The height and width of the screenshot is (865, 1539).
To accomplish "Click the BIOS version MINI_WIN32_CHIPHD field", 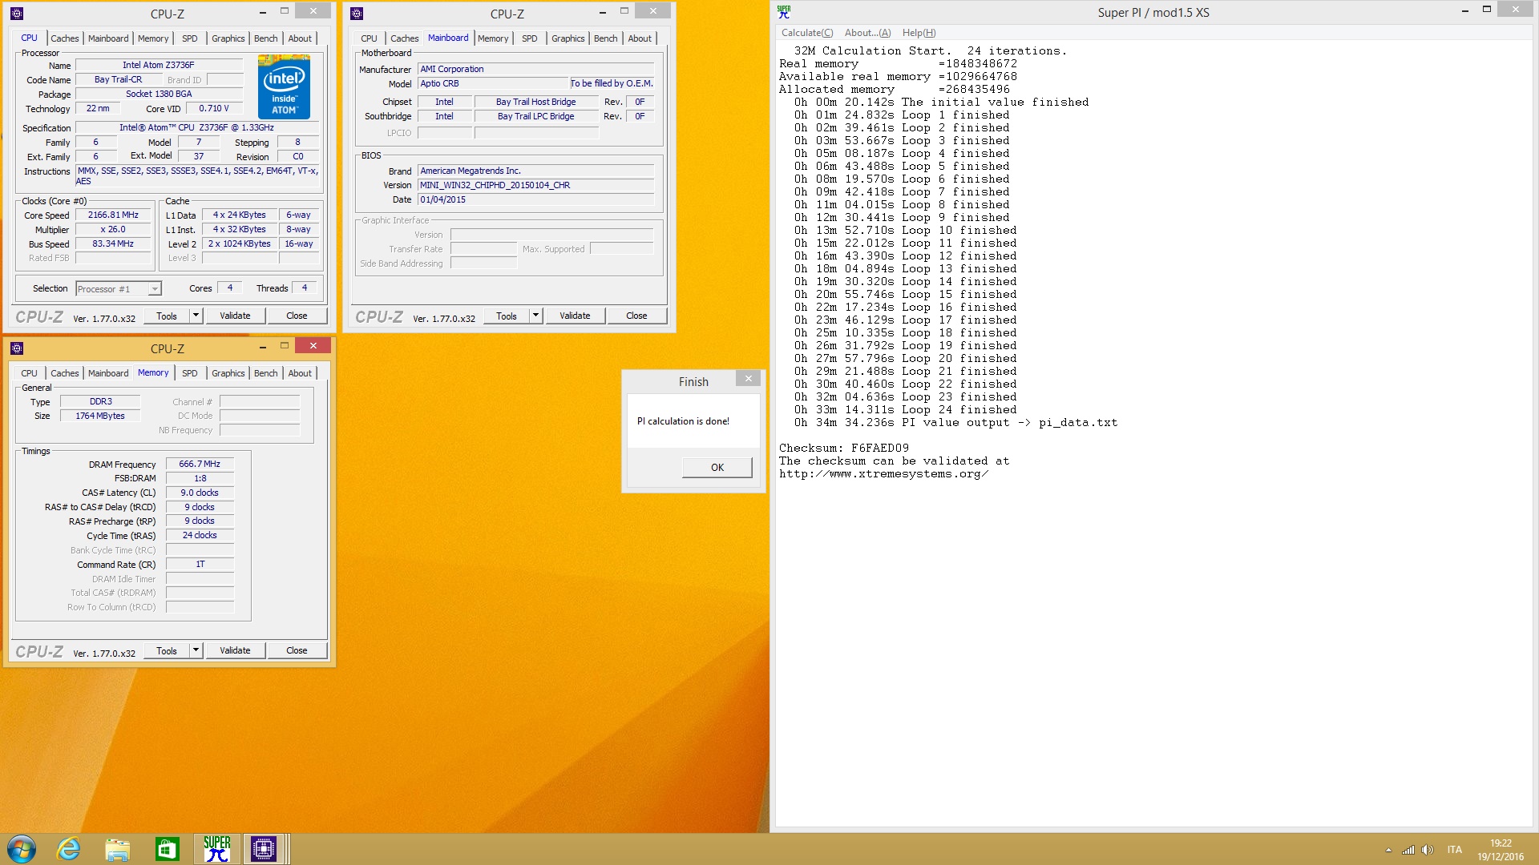I will [536, 185].
